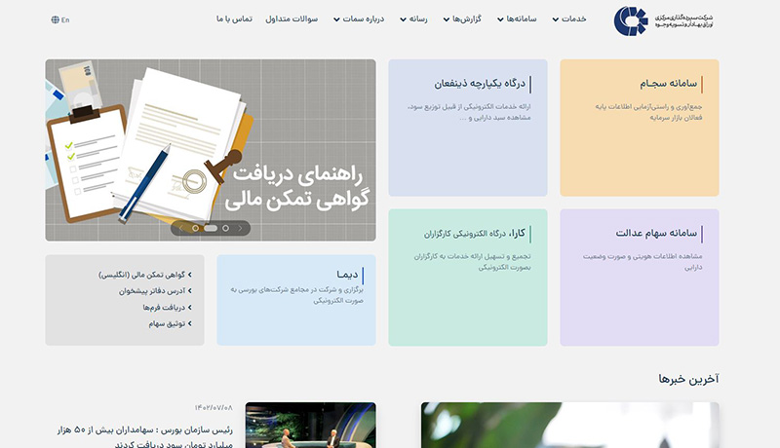Go to سوالات متداول page

click(292, 19)
